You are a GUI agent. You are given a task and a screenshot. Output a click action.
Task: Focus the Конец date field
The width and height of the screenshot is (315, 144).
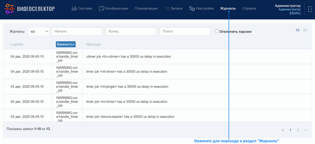point(131,31)
